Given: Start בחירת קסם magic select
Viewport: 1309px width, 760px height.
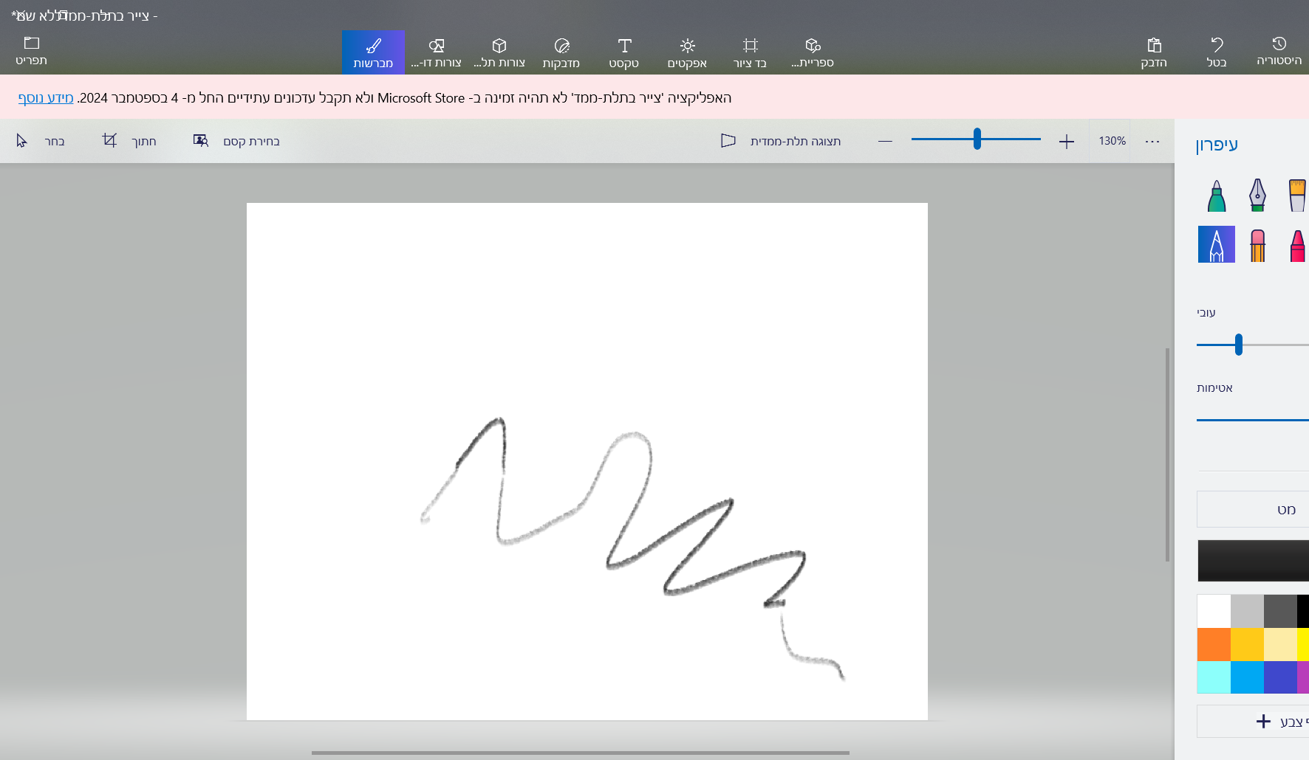Looking at the screenshot, I should (236, 141).
